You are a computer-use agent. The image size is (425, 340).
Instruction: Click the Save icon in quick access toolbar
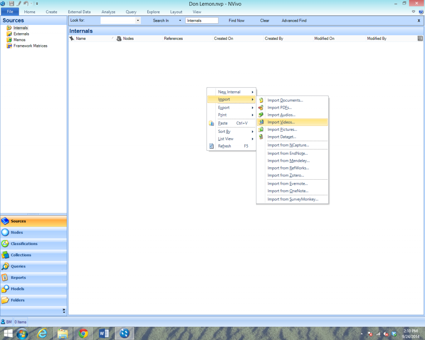point(11,3)
